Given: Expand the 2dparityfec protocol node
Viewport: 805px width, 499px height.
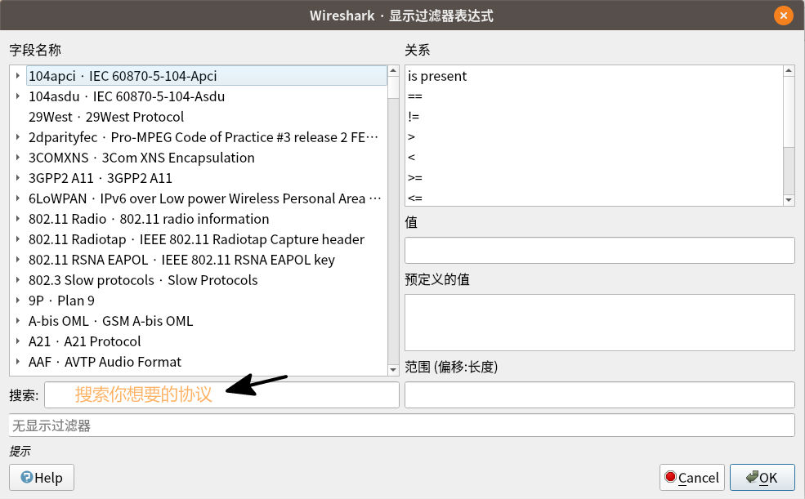Looking at the screenshot, I should coord(18,137).
